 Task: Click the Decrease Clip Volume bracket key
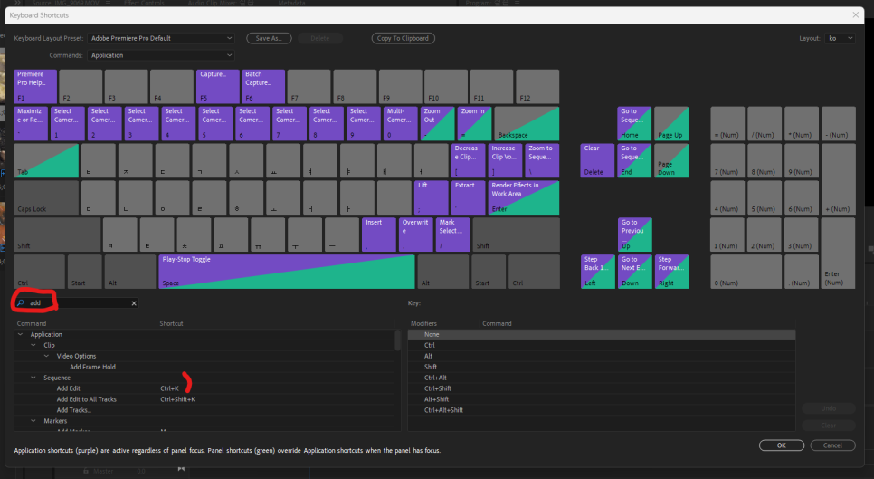(469, 160)
